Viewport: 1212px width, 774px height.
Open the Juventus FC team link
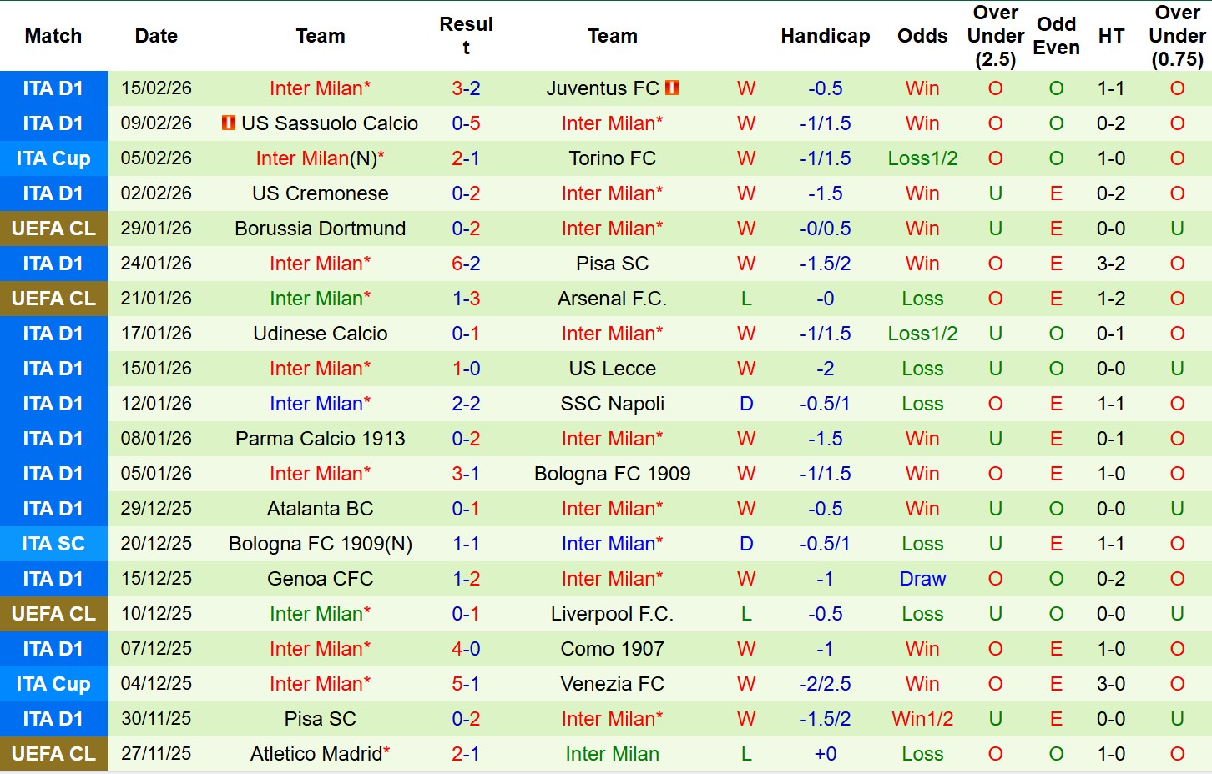[x=603, y=88]
